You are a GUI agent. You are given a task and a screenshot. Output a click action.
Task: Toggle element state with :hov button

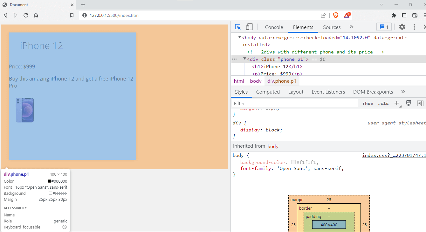click(x=368, y=103)
